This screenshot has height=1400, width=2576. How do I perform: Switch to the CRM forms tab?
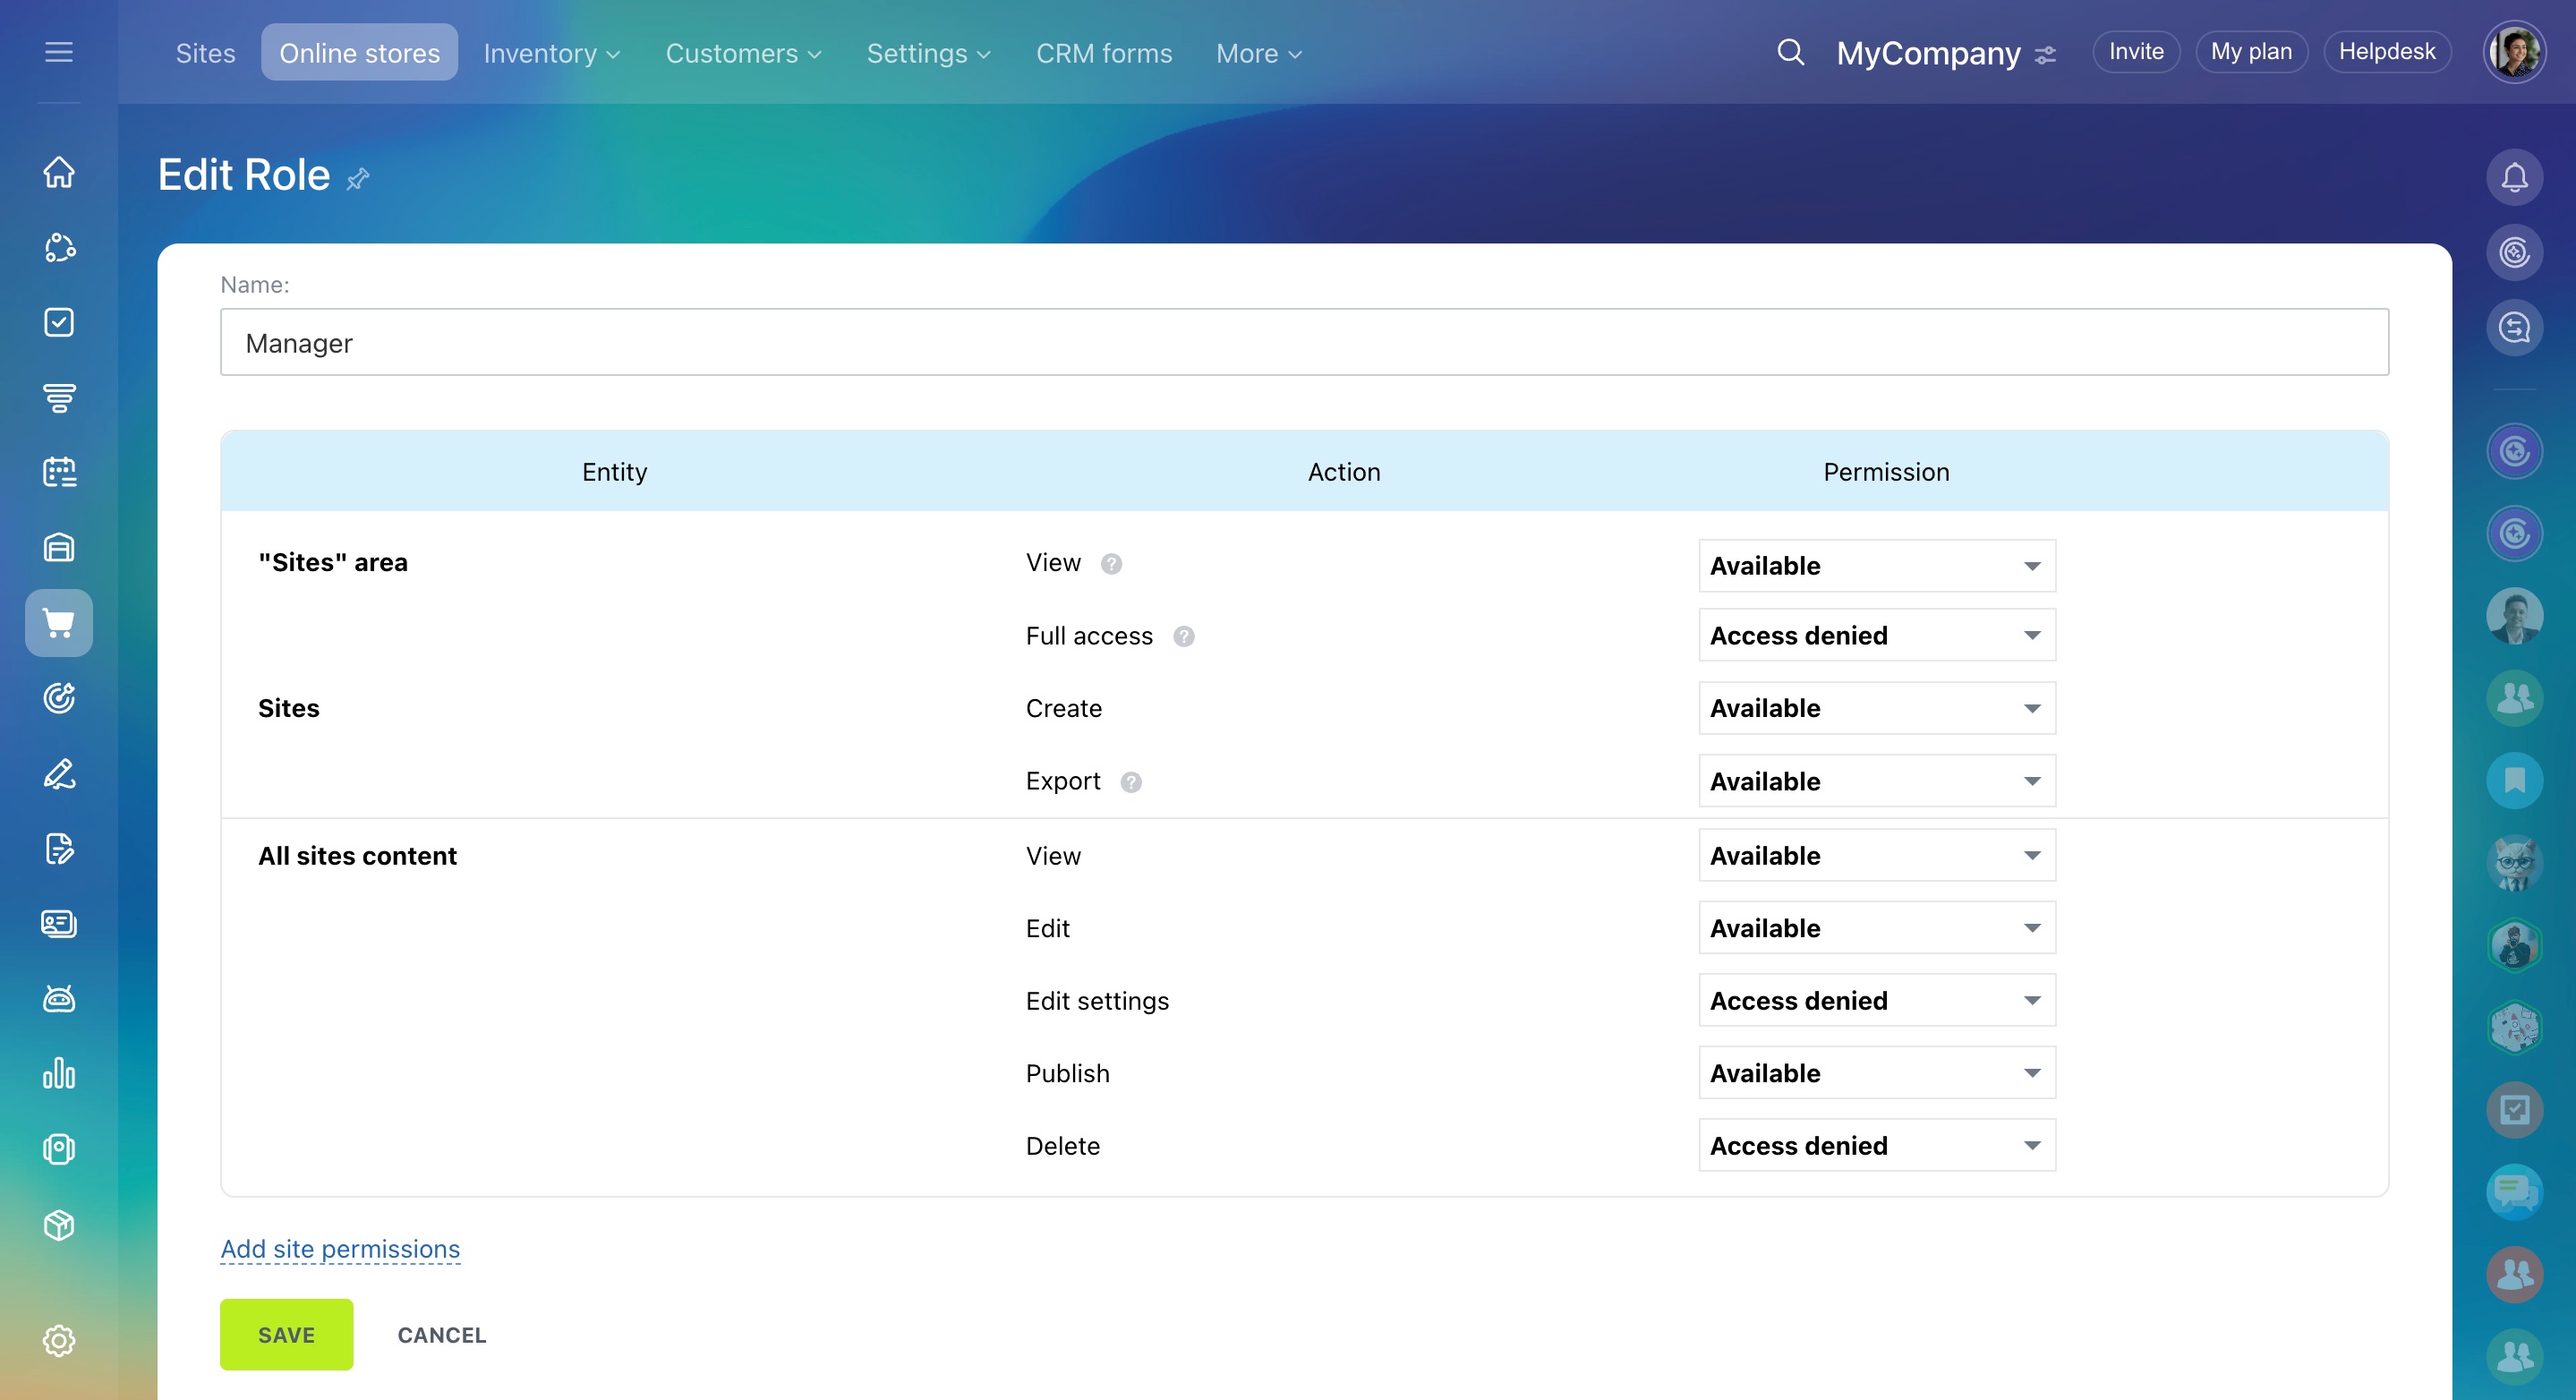coord(1103,53)
